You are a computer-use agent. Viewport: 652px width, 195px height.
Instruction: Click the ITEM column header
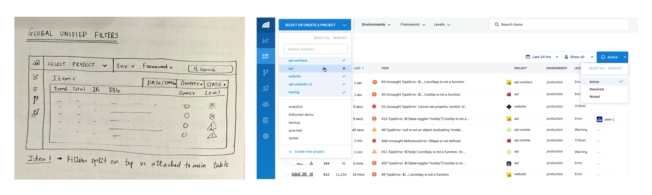click(385, 68)
